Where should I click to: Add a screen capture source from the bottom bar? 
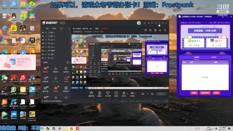point(91,94)
